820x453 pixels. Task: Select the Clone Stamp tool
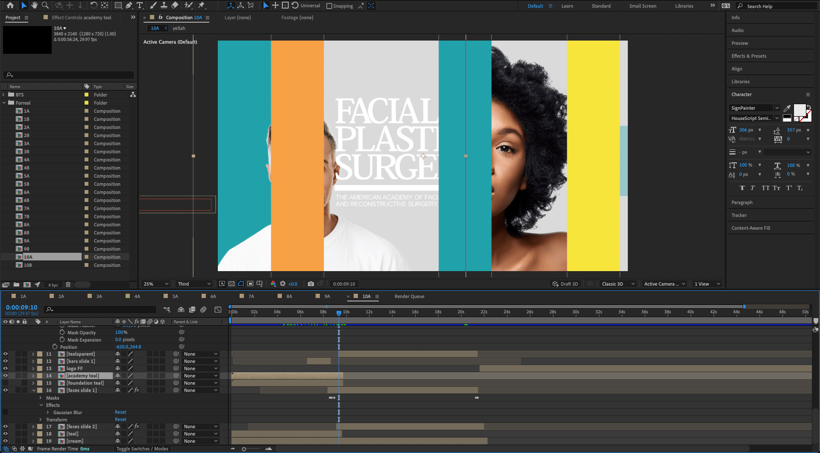164,6
